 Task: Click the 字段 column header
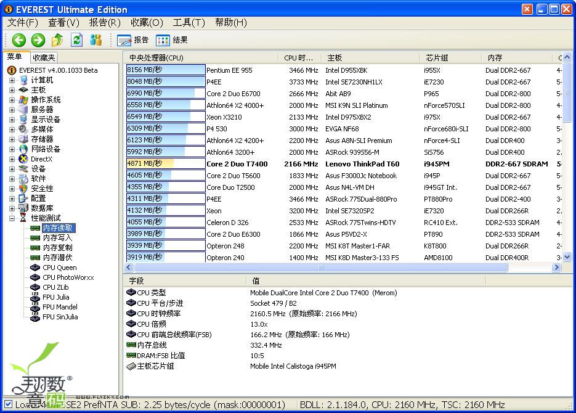(x=185, y=281)
